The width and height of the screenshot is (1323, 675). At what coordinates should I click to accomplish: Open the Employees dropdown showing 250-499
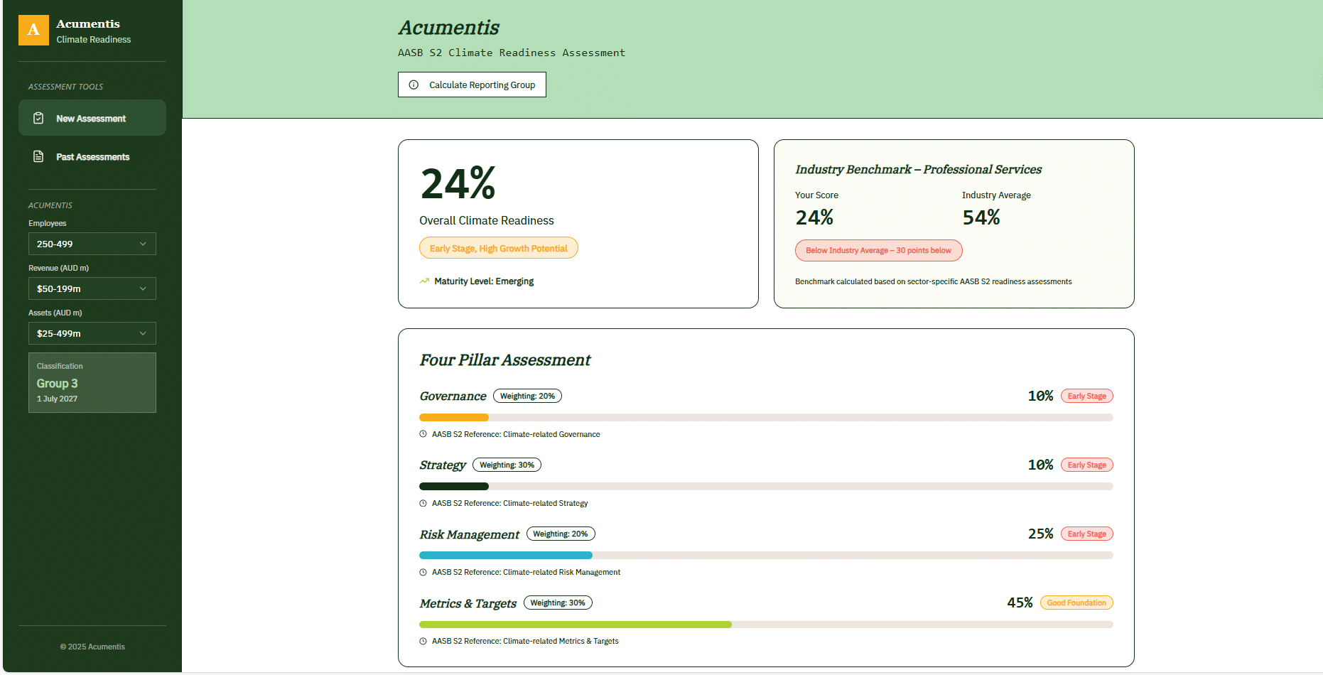point(92,244)
